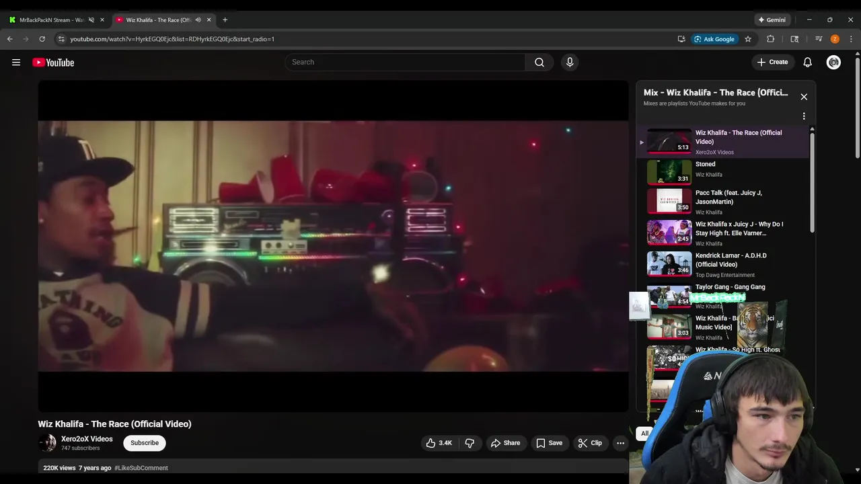
Task: Click the Mix playlist title heading
Action: tap(716, 93)
